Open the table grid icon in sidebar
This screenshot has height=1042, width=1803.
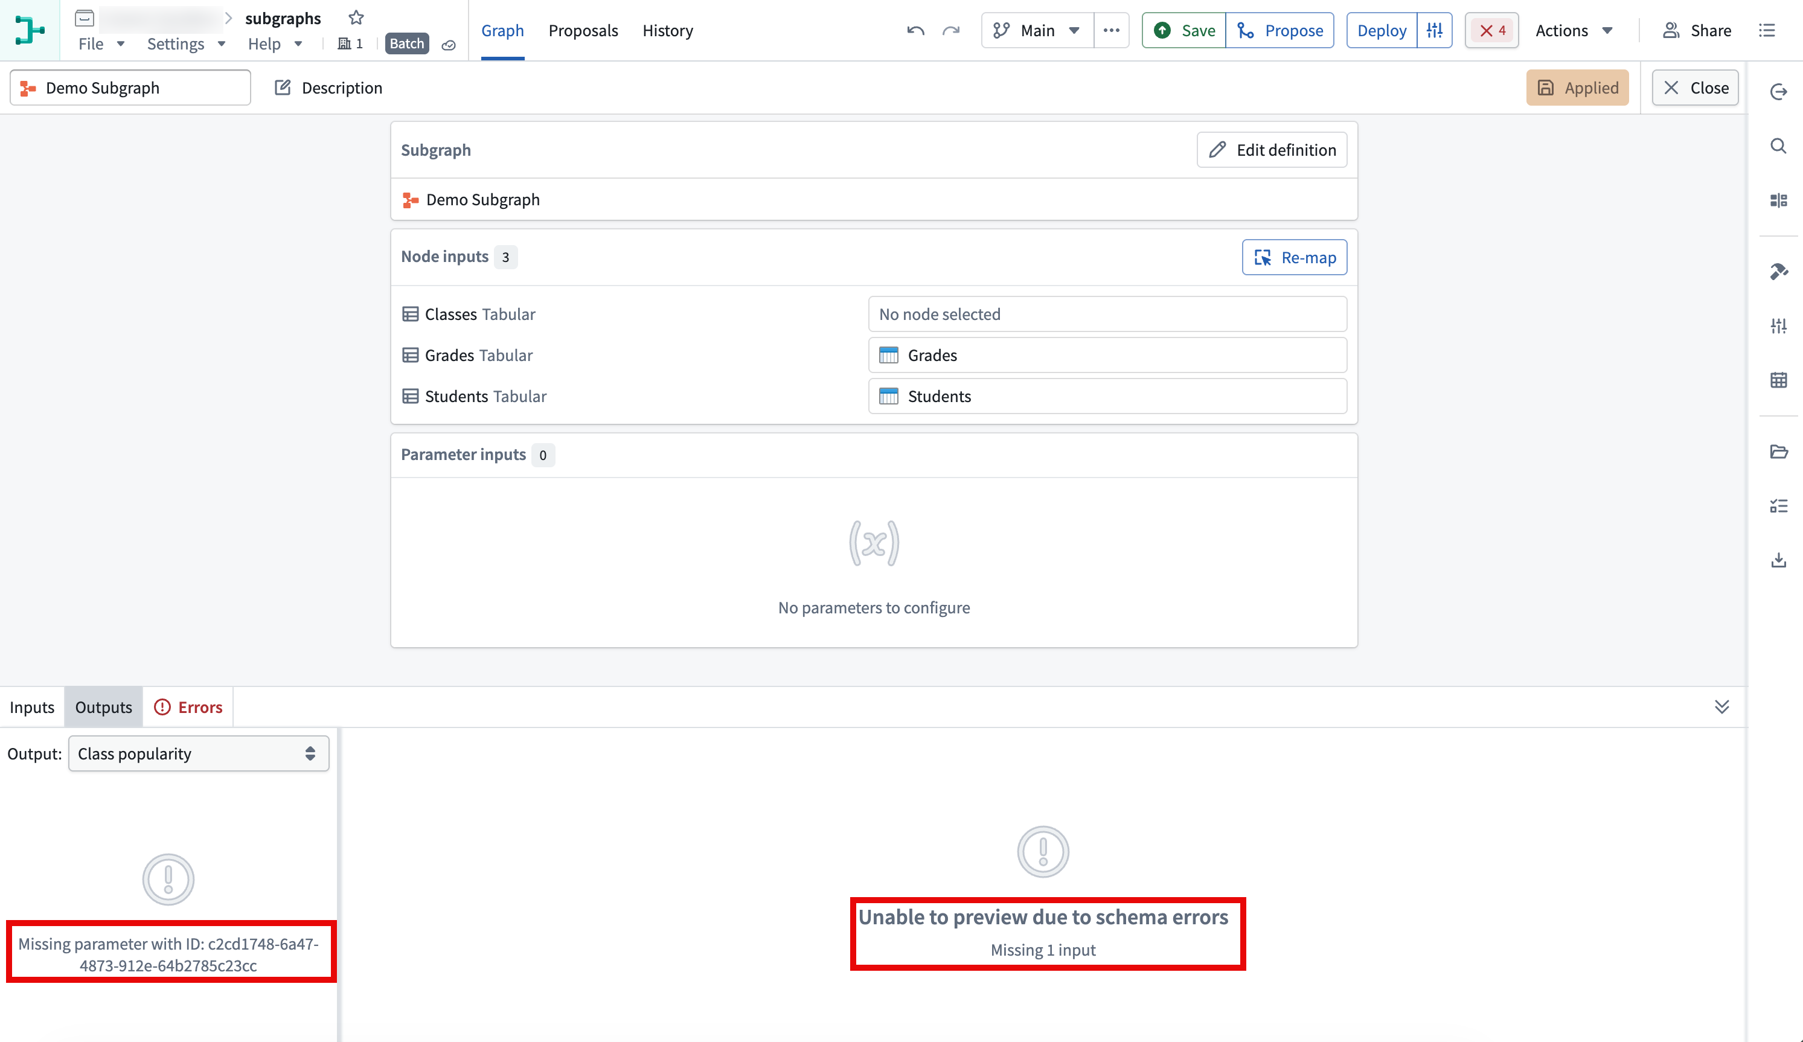point(1778,380)
